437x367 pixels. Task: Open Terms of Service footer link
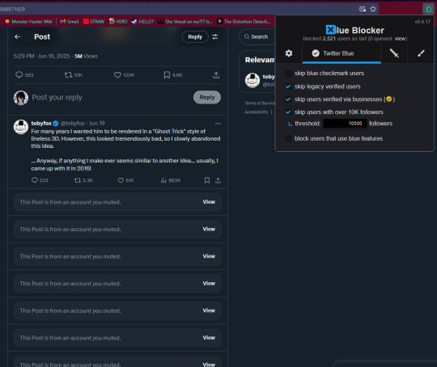(260, 103)
